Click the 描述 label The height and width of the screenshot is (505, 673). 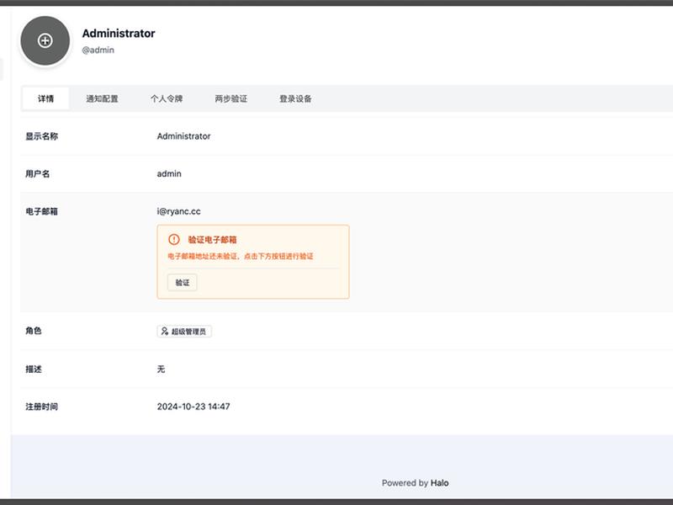click(34, 369)
